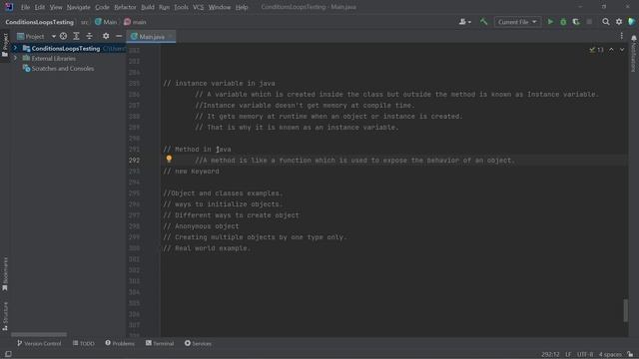
Task: Go to previous highlighted problem arrow
Action: (611, 50)
